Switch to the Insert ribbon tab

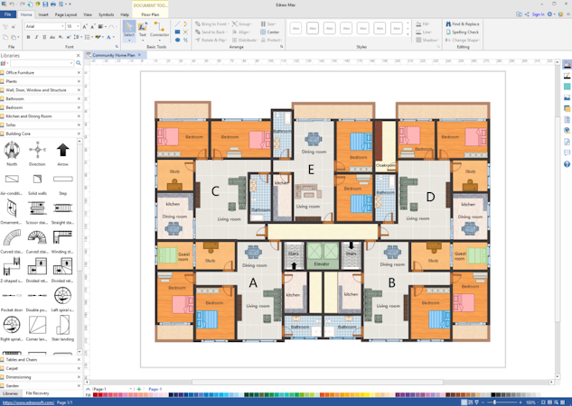[43, 14]
